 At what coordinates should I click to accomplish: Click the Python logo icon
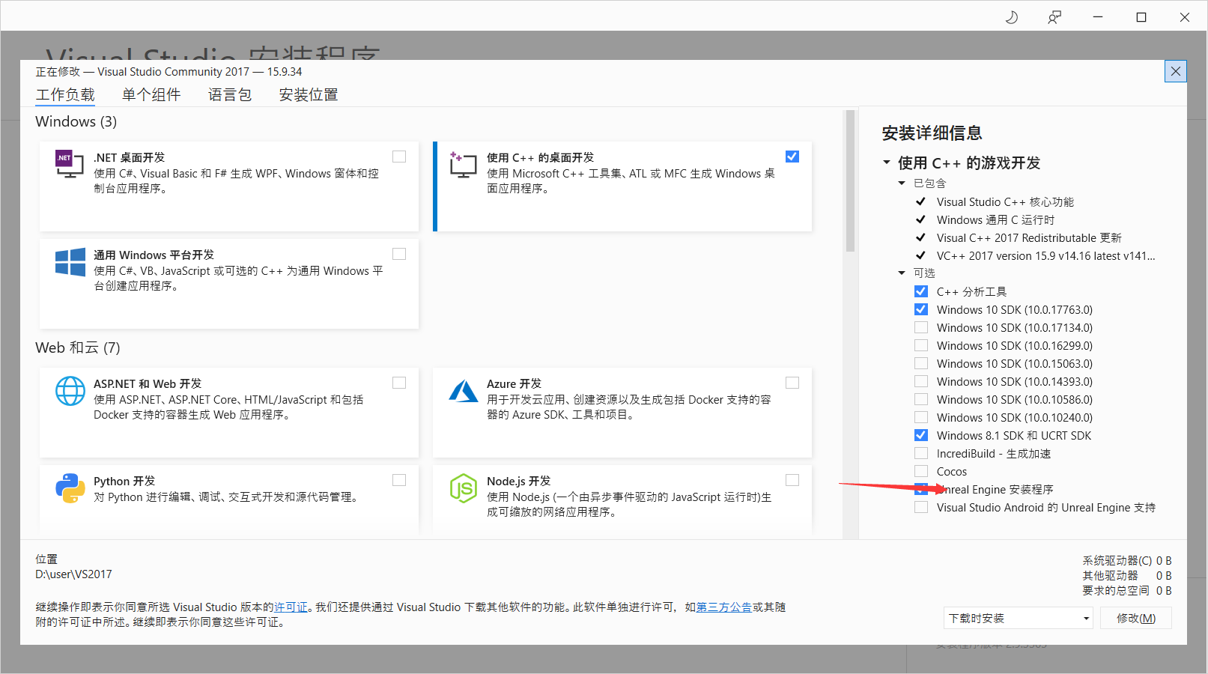coord(70,488)
